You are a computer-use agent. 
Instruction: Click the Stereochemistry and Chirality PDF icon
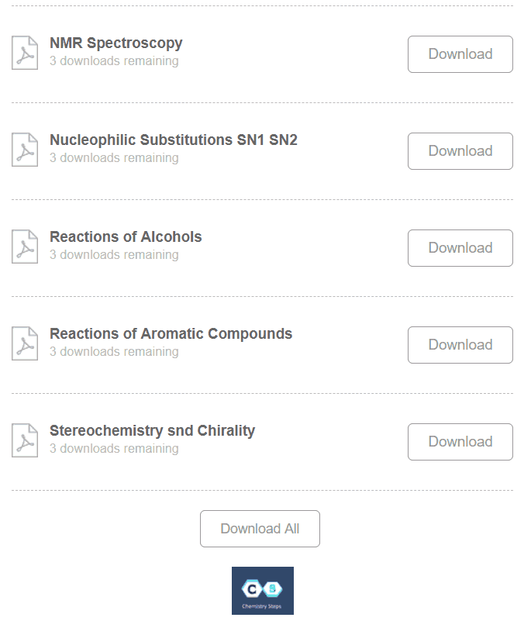[25, 441]
